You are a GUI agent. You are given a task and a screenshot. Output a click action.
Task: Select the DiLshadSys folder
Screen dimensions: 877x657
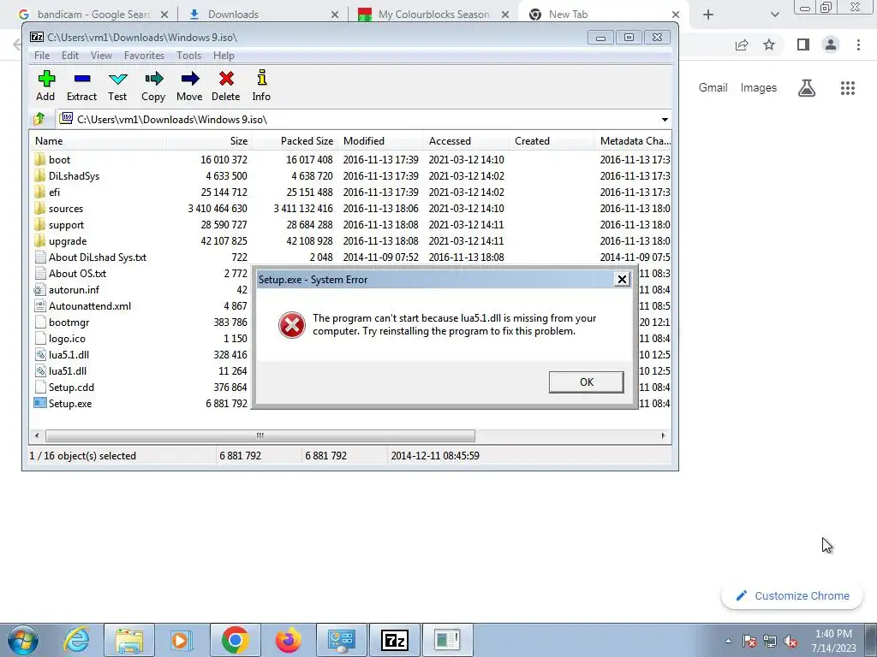point(67,176)
